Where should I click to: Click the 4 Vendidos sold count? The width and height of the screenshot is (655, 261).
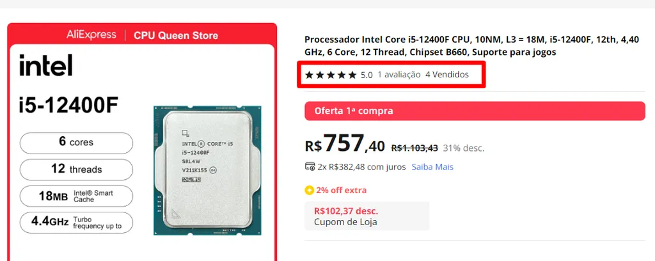point(446,75)
